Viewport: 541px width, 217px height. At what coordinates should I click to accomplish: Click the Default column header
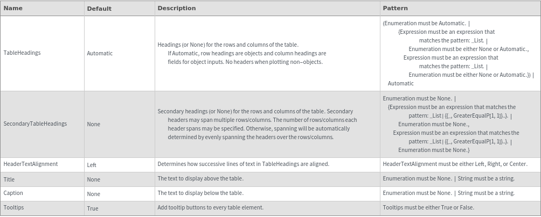99,9
